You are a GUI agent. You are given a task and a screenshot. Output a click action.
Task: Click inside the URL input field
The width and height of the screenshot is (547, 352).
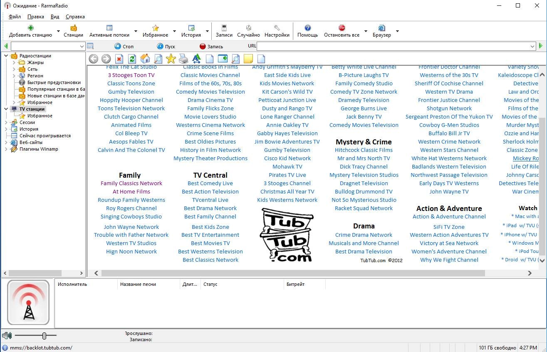(393, 47)
